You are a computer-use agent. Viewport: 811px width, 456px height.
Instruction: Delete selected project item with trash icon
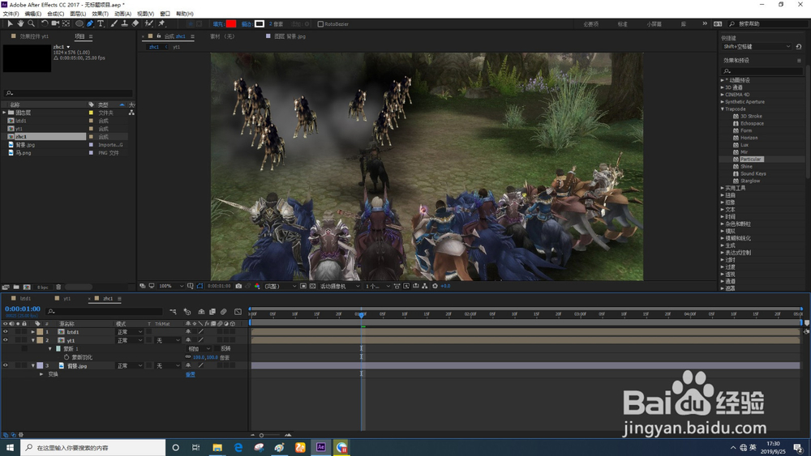point(58,288)
